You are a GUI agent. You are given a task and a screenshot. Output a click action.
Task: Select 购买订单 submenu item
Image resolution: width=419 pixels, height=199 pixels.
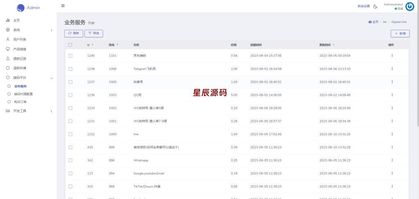tap(20, 102)
